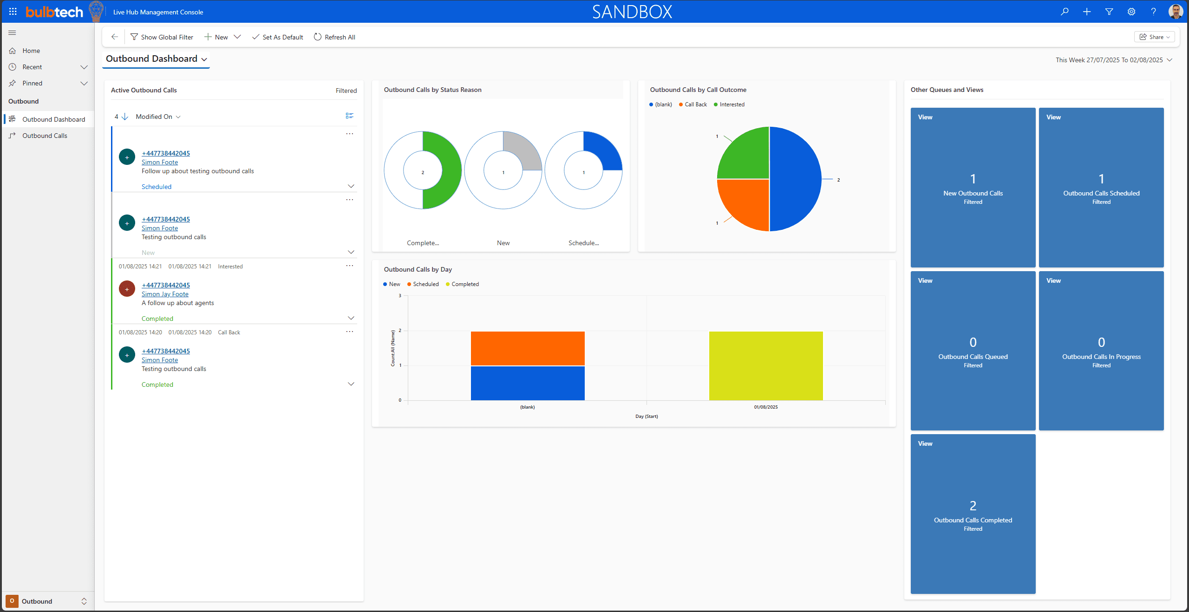The height and width of the screenshot is (612, 1189).
Task: Open the Outbound Dashboard selector dropdown
Action: coord(204,59)
